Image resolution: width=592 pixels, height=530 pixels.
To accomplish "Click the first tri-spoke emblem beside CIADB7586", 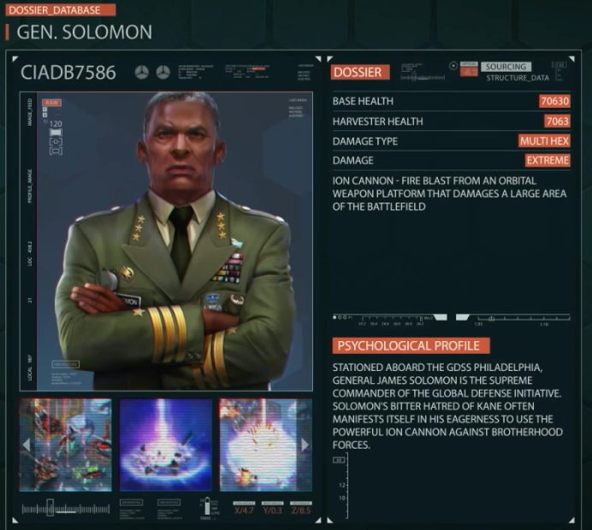I will coord(142,72).
